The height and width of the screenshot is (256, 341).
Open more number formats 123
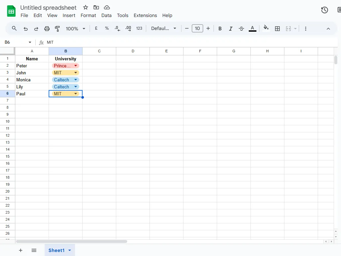(x=139, y=28)
